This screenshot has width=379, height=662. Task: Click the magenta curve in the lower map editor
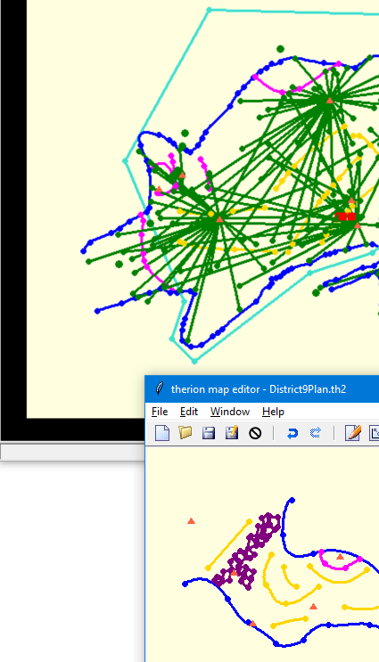(340, 564)
